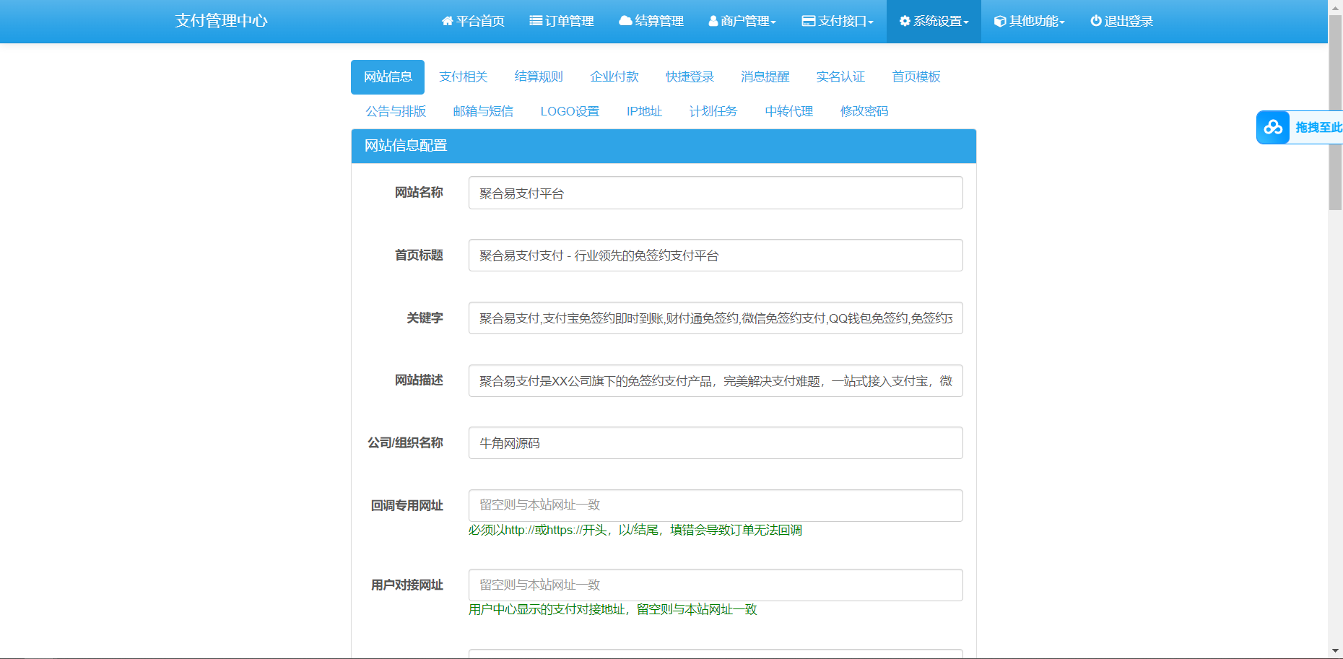Switch to the 实名认证 tab
Viewport: 1343px width, 659px height.
pyautogui.click(x=840, y=77)
